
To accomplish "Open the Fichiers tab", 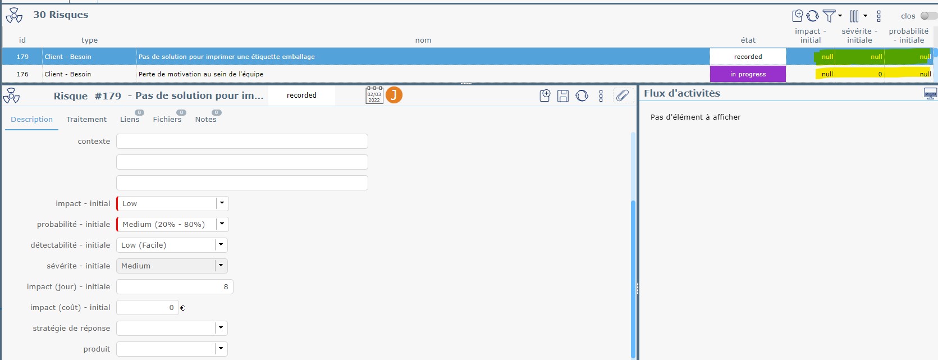I will (x=167, y=120).
